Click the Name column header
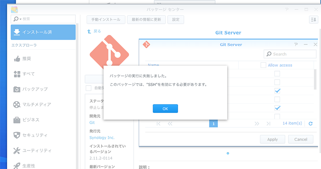Image resolution: width=321 pixels, height=169 pixels. click(153, 65)
